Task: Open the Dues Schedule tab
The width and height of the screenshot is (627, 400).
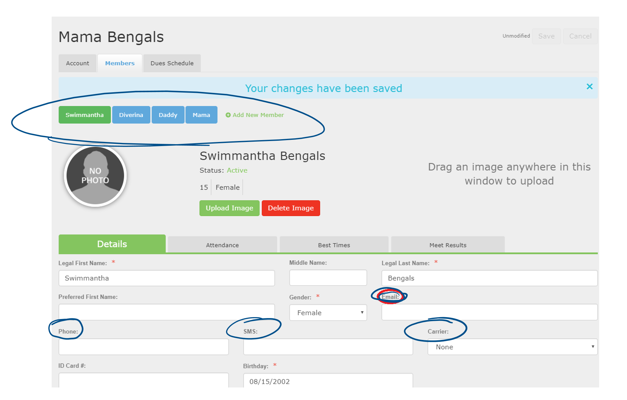Action: coord(172,63)
